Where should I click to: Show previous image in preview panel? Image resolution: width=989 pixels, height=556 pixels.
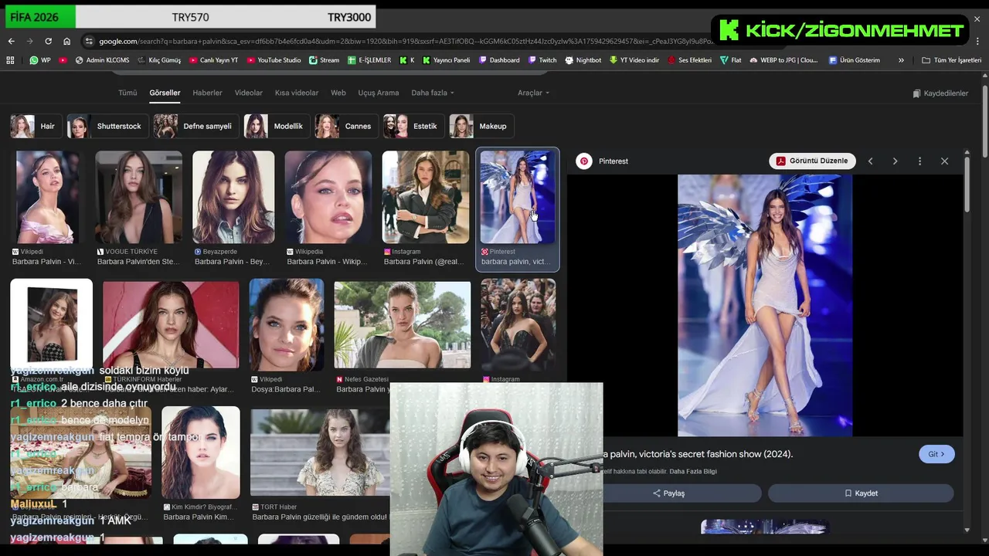[871, 161]
